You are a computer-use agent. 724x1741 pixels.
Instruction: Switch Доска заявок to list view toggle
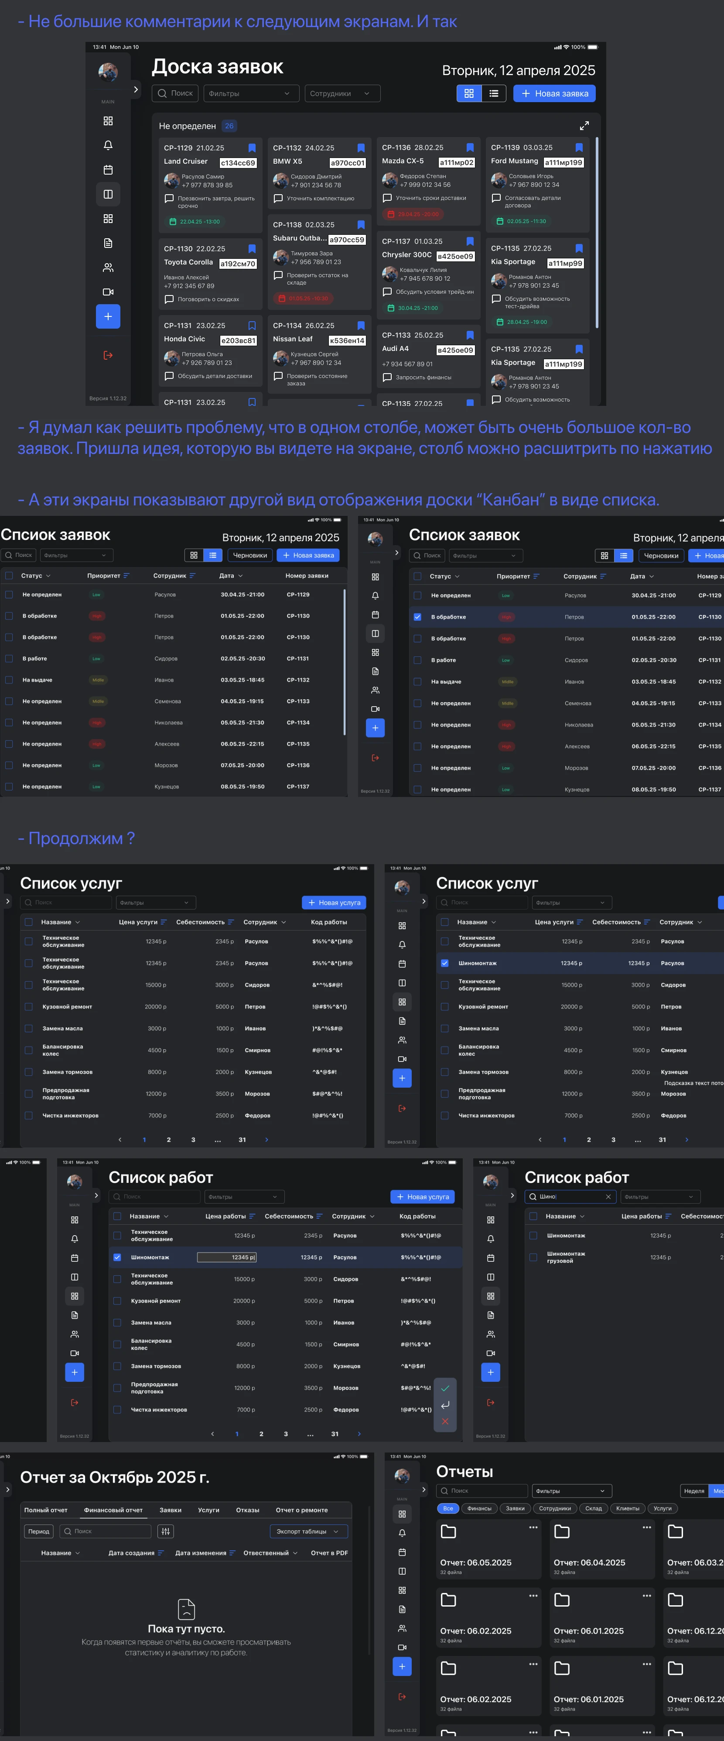tap(494, 93)
